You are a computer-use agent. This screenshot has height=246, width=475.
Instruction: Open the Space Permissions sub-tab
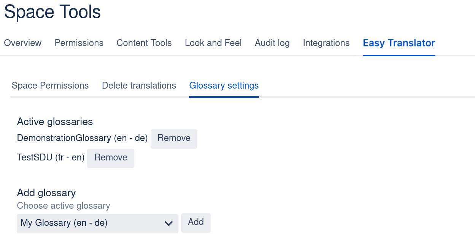[50, 86]
